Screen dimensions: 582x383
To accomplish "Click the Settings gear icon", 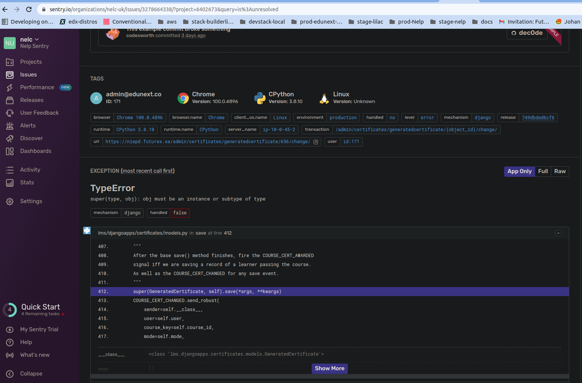I will [10, 202].
